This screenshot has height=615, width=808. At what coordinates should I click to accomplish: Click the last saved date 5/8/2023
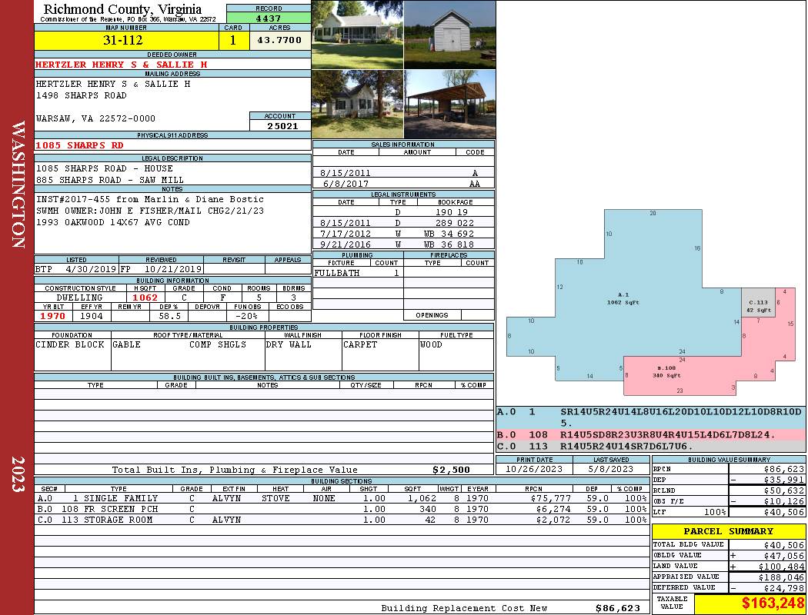pos(611,469)
